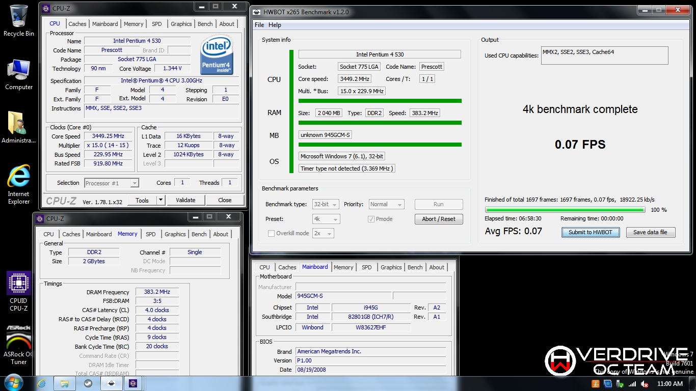The image size is (696, 391).
Task: Switch to Graphics tab in top CPU-Z window
Action: (x=181, y=24)
